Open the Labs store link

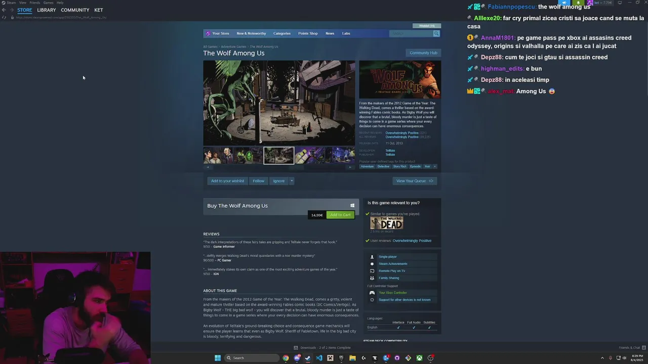[346, 33]
